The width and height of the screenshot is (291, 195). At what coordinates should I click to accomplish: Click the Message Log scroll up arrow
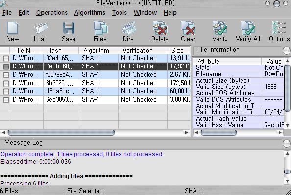287,153
